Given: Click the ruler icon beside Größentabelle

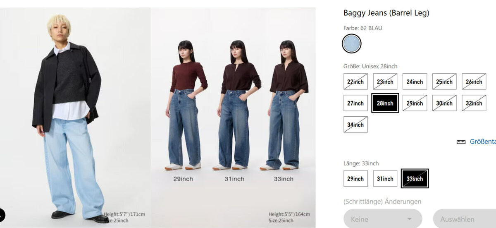Looking at the screenshot, I should [x=461, y=142].
